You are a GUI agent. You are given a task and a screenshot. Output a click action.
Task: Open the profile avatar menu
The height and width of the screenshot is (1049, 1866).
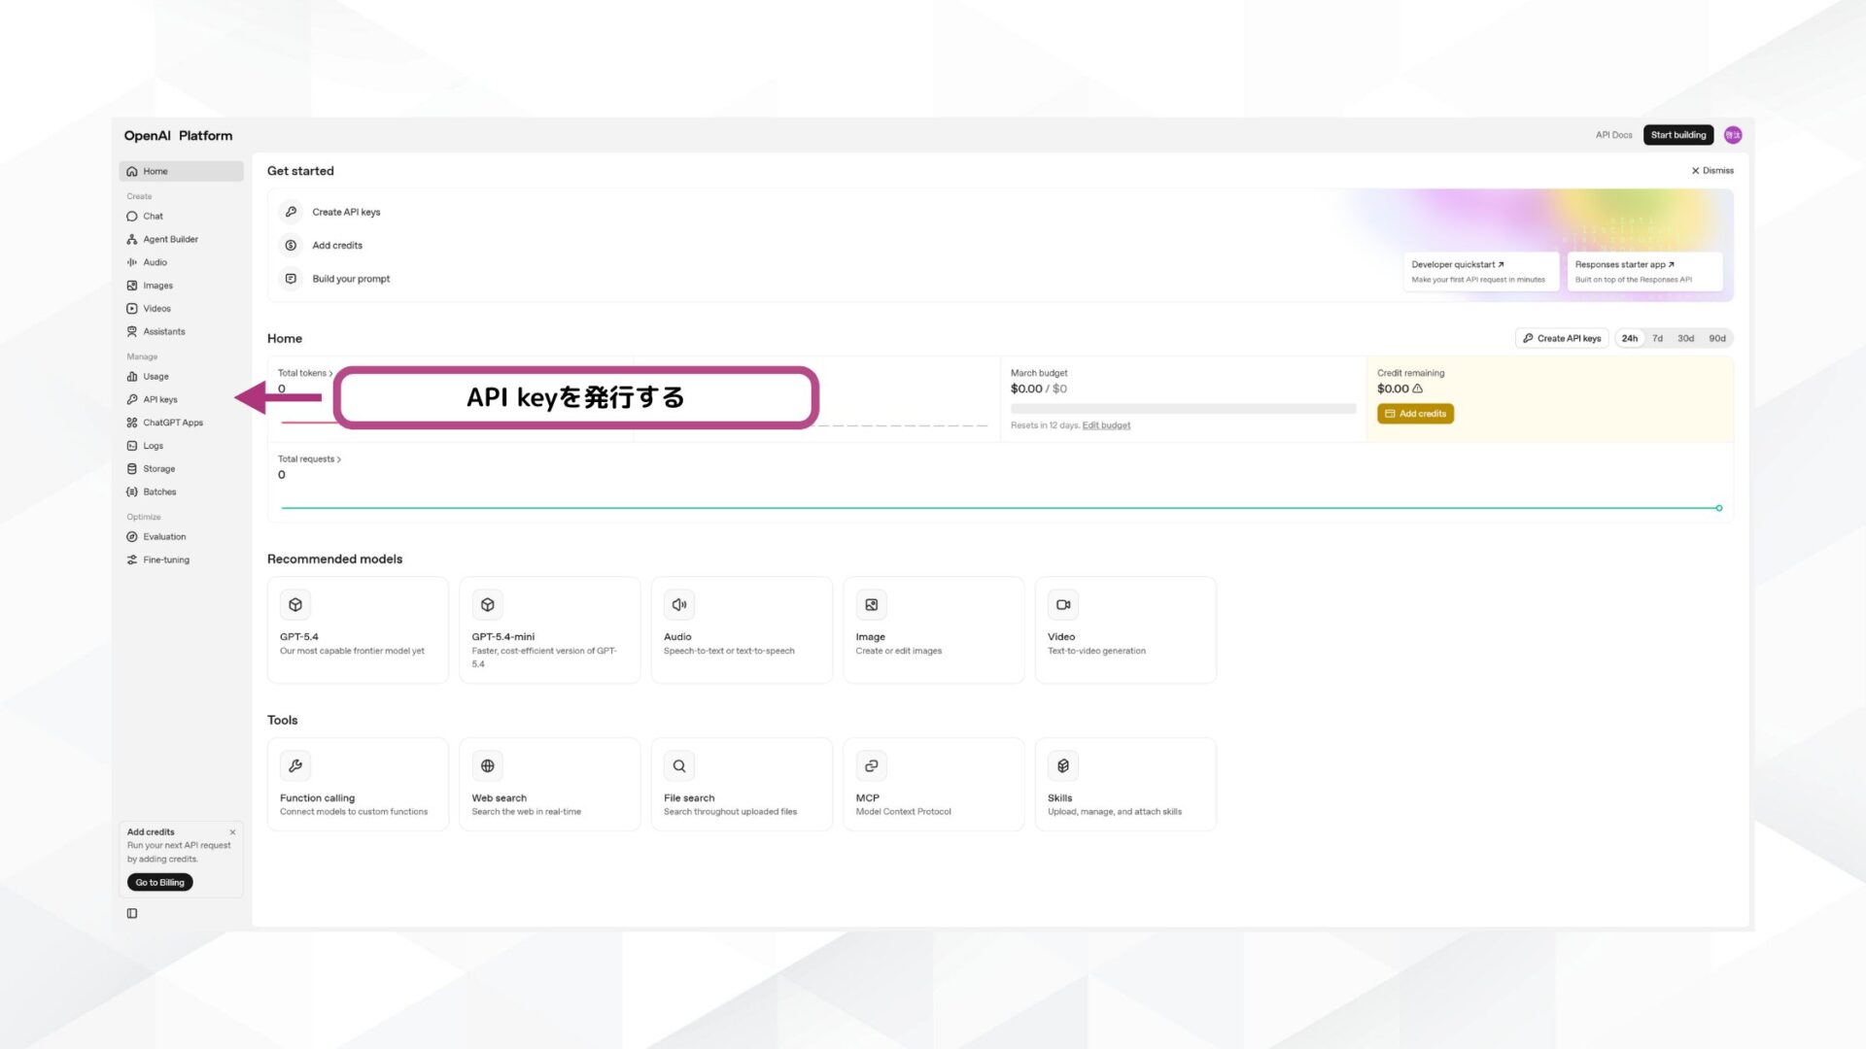(x=1734, y=135)
